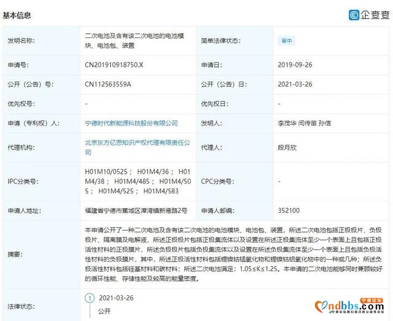
Task: Click agent name 段月欣
Action: tap(287, 147)
